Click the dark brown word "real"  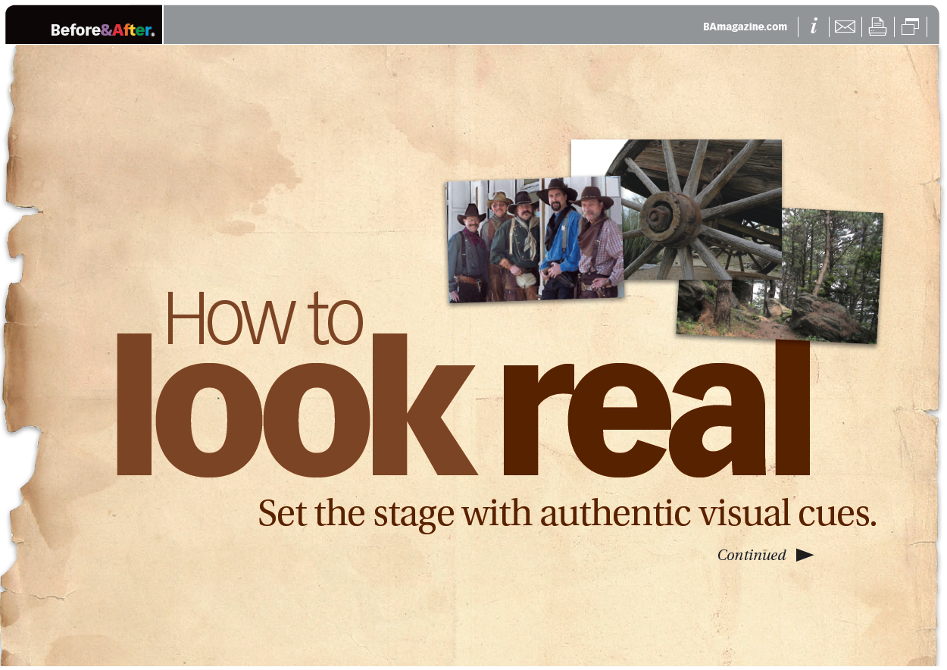click(655, 417)
